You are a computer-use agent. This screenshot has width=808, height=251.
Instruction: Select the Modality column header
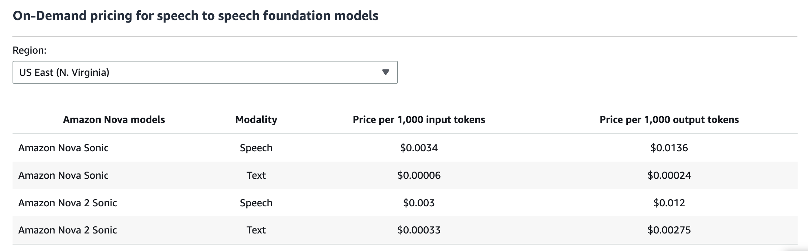click(x=256, y=119)
